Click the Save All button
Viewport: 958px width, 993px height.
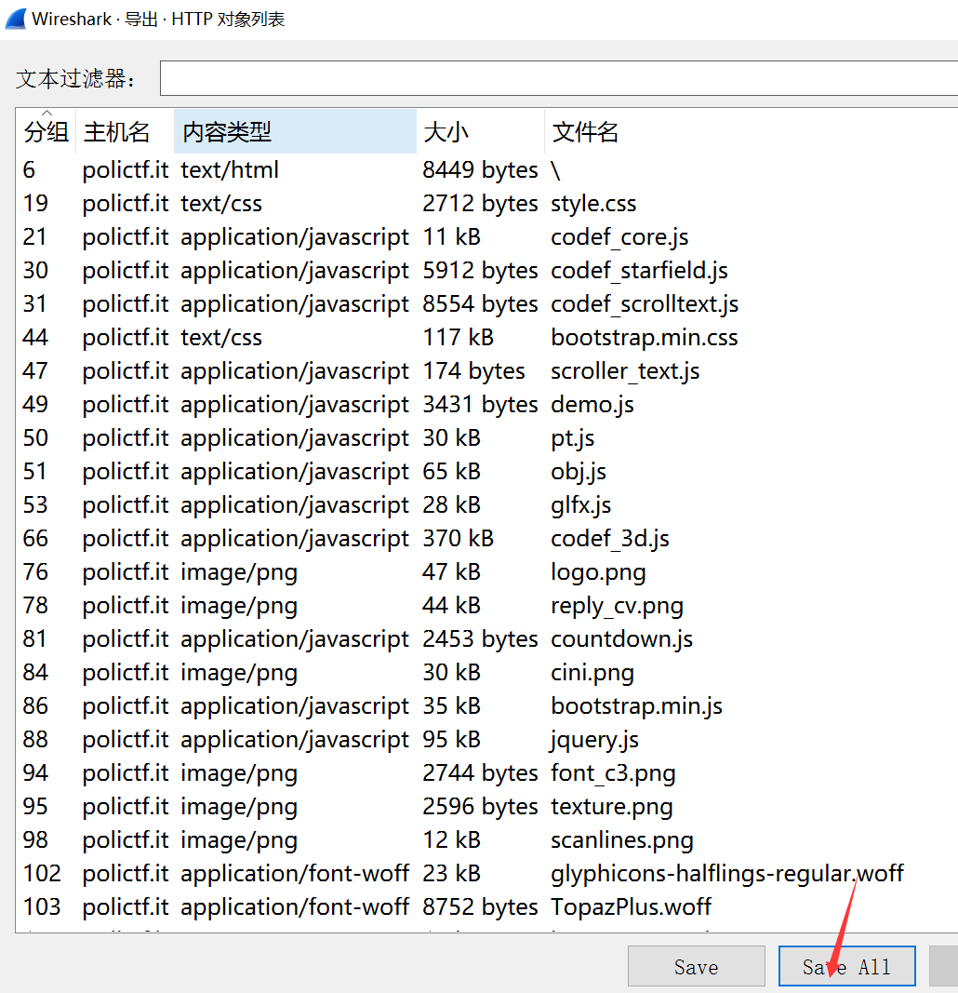coord(846,966)
